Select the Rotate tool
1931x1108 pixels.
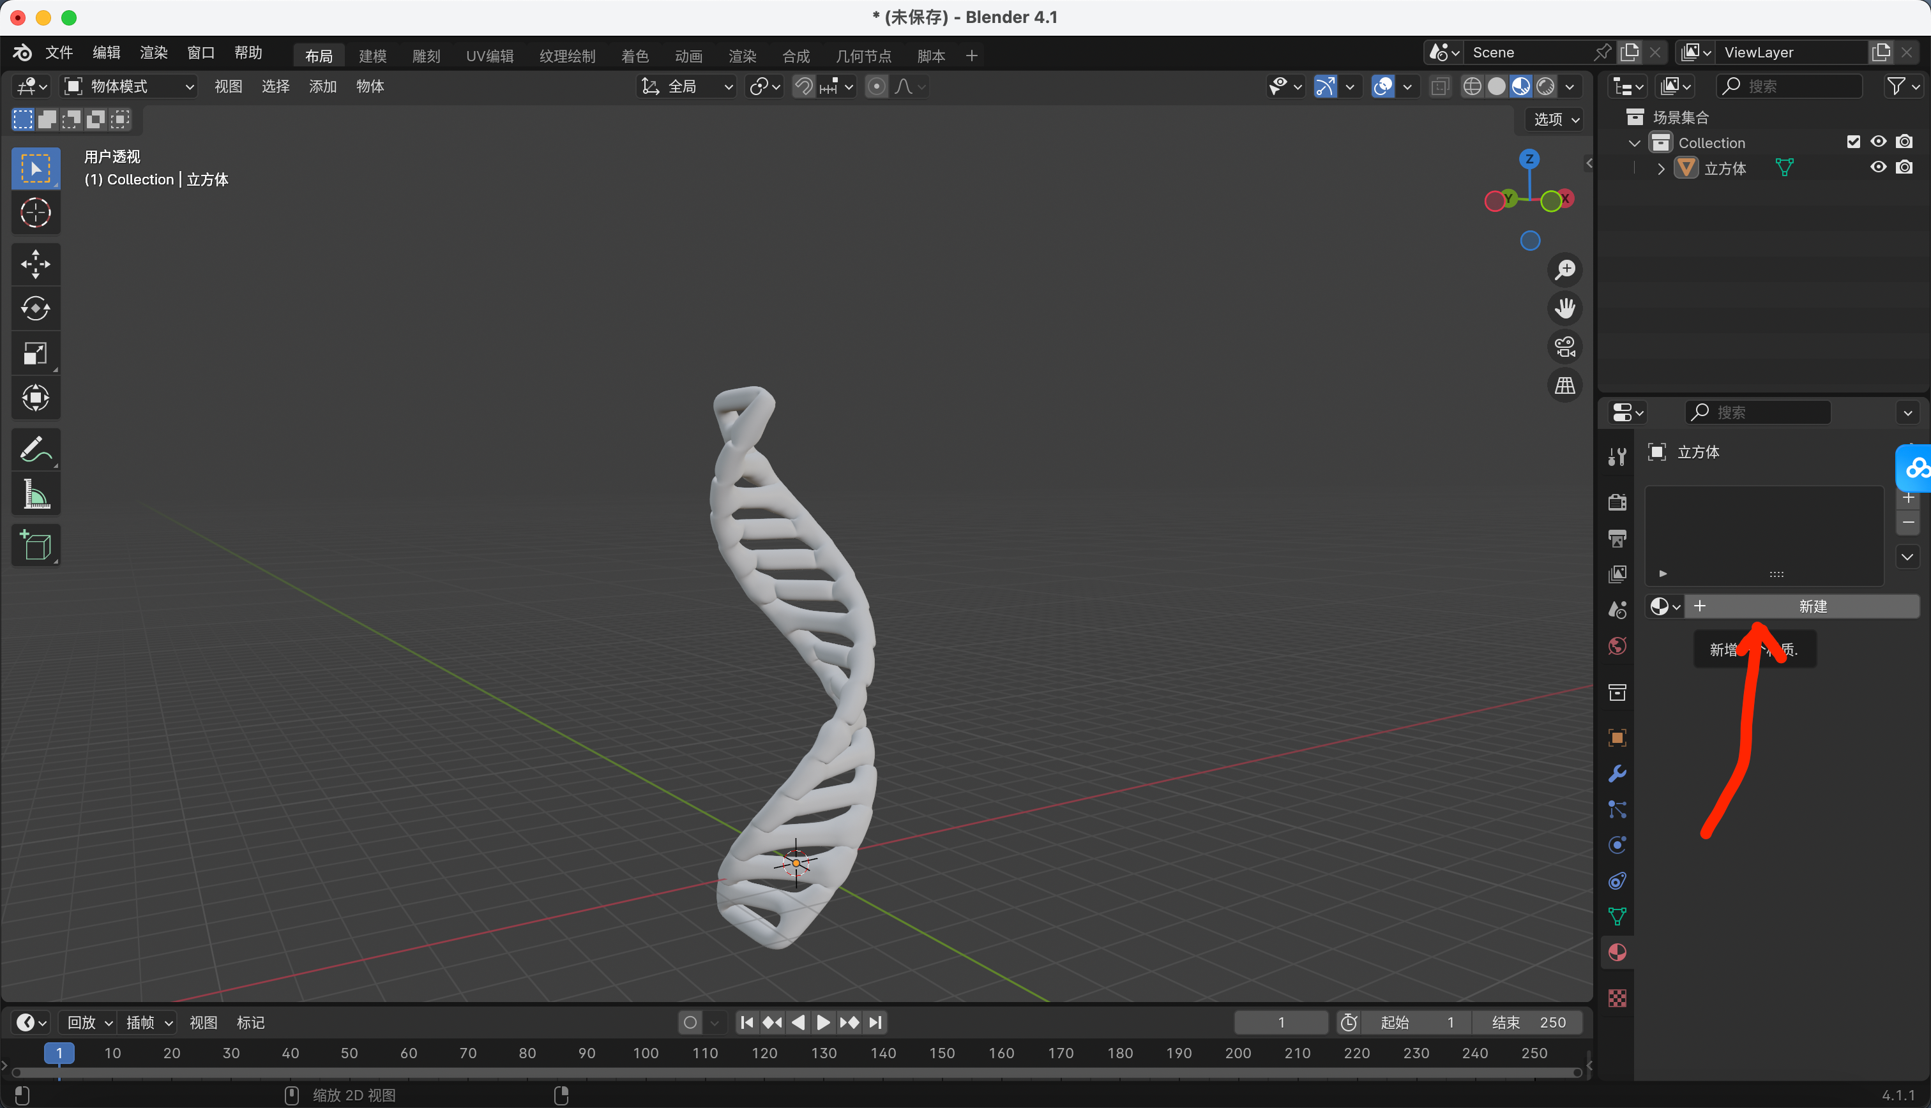point(35,308)
